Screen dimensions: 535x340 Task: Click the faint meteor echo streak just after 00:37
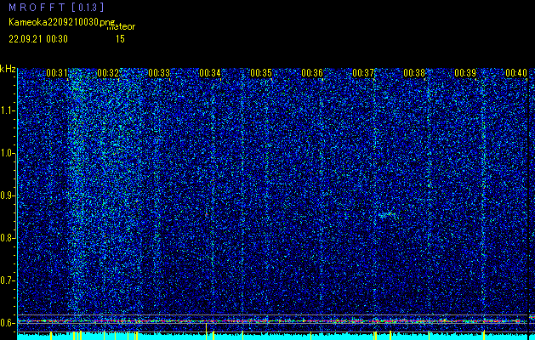389,214
